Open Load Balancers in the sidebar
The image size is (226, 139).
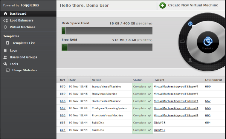coord(21,20)
